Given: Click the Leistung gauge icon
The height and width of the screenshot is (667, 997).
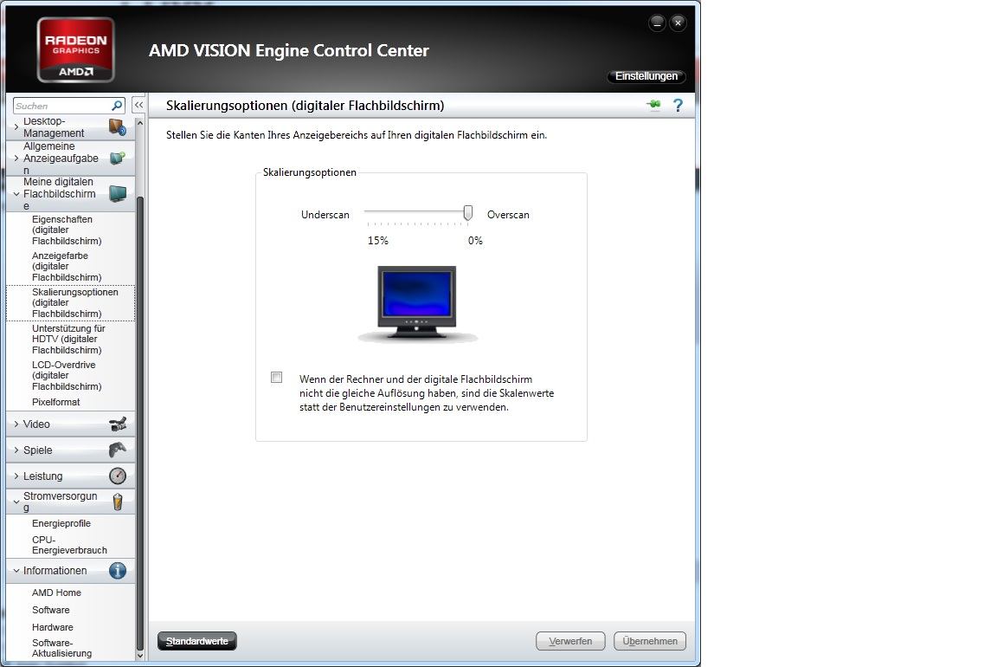Looking at the screenshot, I should point(118,476).
